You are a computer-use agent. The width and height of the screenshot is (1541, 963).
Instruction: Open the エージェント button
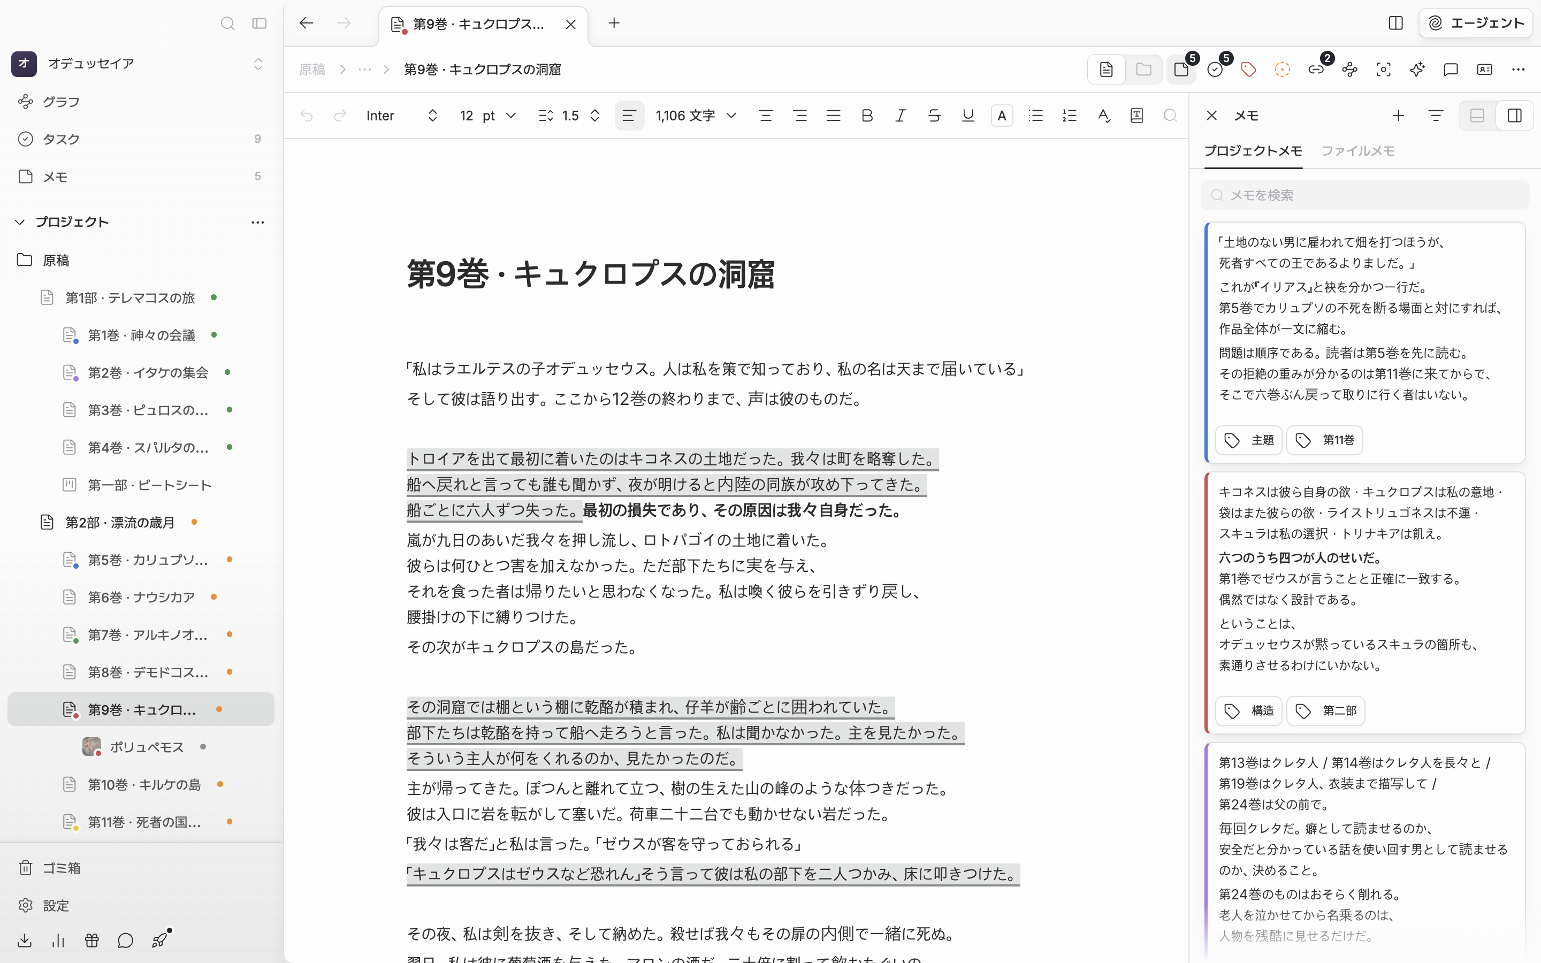1475,24
